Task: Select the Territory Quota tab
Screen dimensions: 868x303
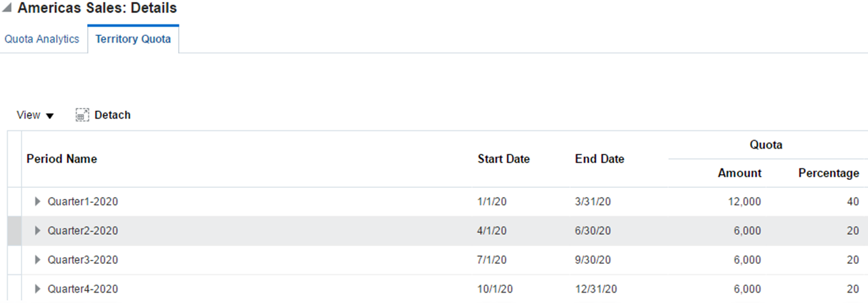Action: (133, 39)
